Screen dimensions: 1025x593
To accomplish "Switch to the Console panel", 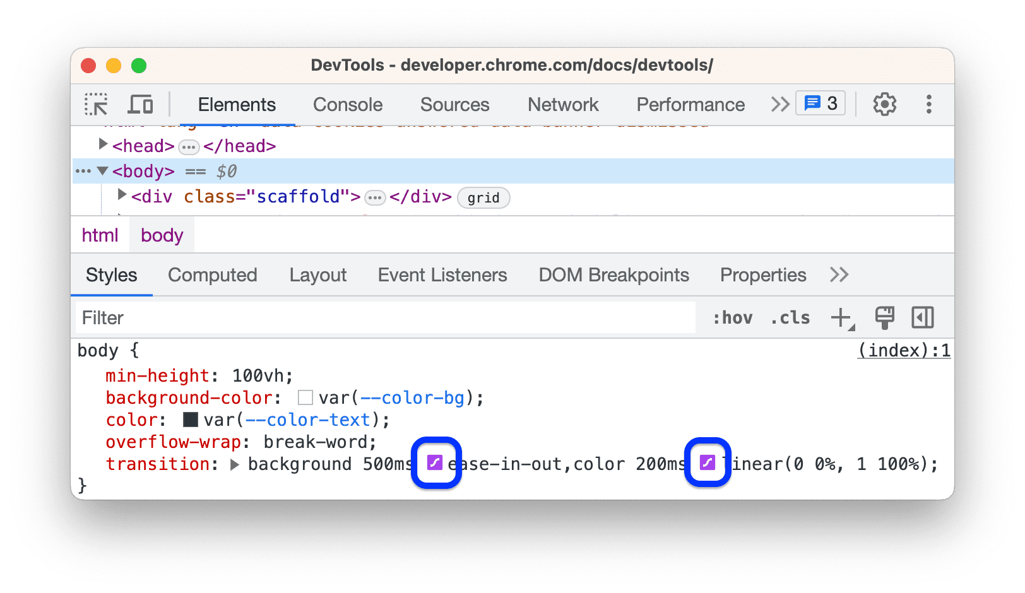I will [347, 104].
